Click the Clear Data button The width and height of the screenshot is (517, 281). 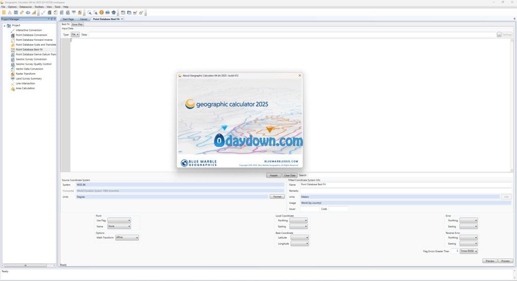coord(290,176)
